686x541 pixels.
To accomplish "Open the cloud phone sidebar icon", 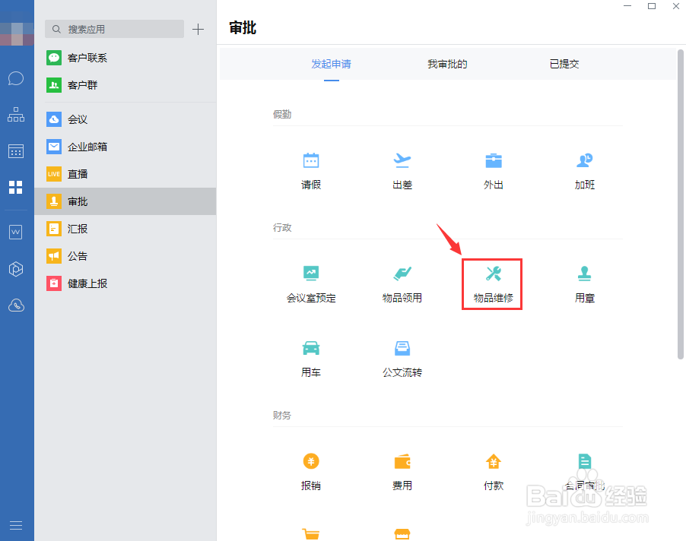I will (x=16, y=305).
